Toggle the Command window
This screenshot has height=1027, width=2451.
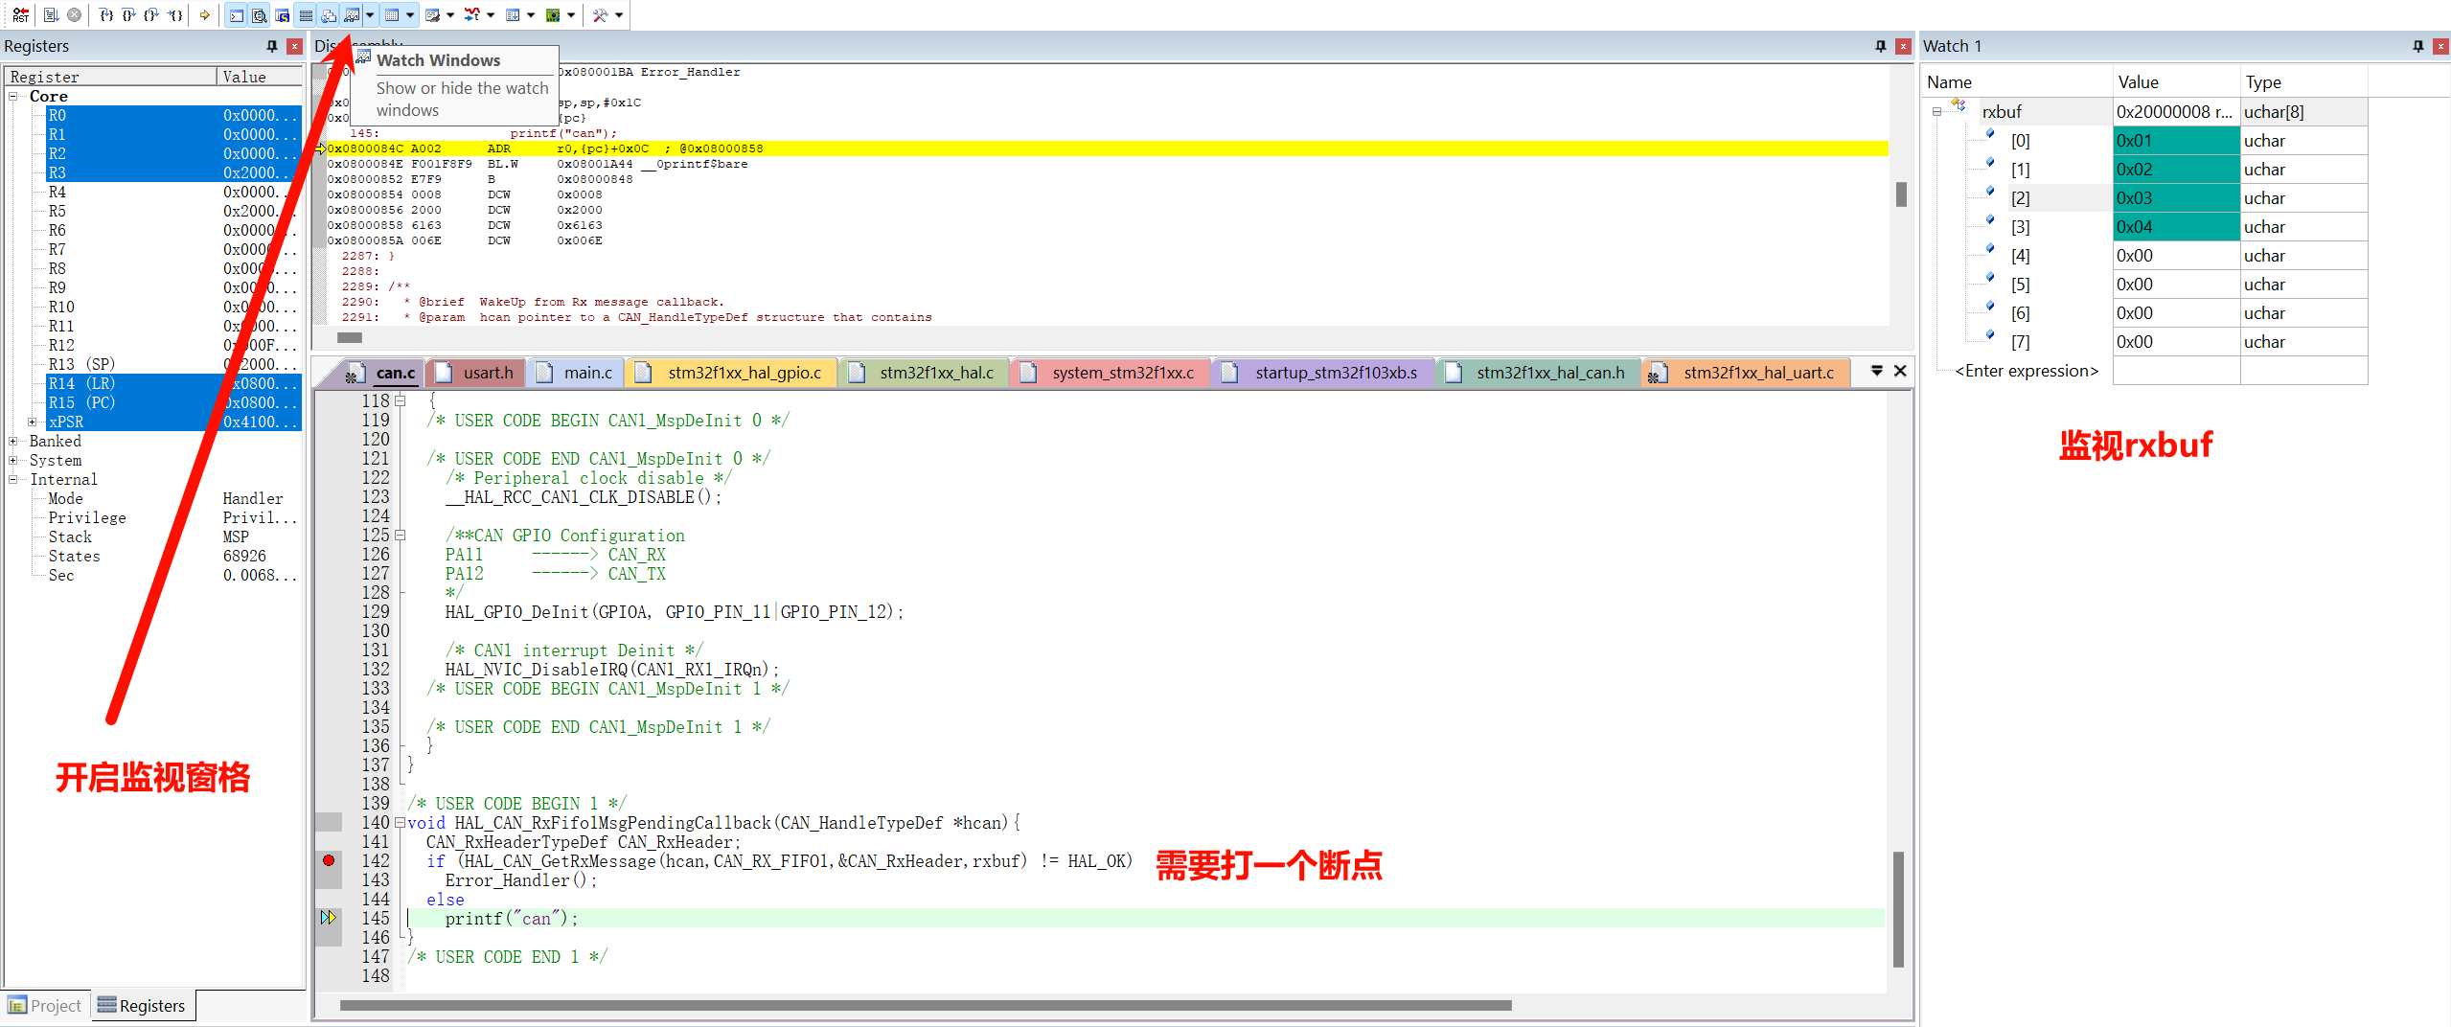(236, 15)
